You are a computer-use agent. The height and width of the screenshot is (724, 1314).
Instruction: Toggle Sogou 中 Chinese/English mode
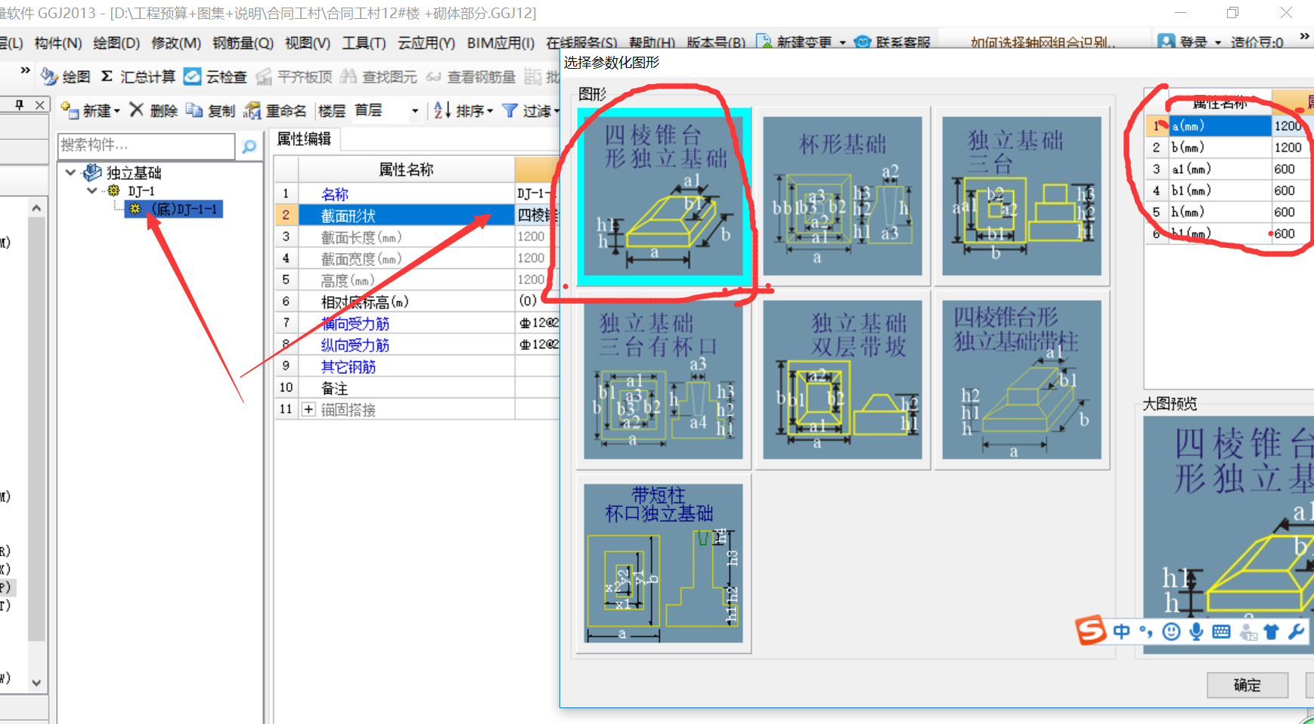click(x=1121, y=631)
